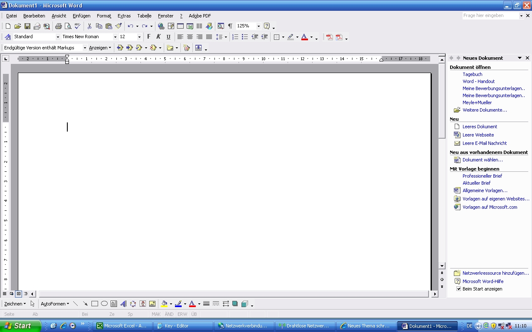Screen dimensions: 532x332
Task: Insert WordArt from the drawing toolbar
Action: [123, 304]
